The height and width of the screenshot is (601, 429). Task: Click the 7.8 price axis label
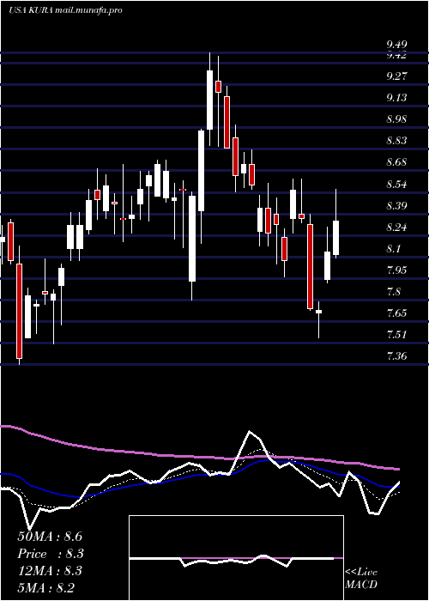[394, 292]
